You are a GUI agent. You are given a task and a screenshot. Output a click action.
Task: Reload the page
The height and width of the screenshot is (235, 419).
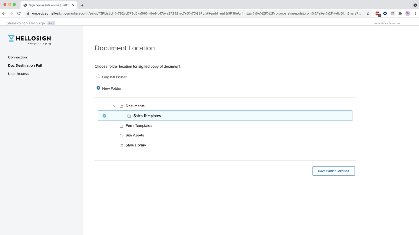tap(19, 13)
